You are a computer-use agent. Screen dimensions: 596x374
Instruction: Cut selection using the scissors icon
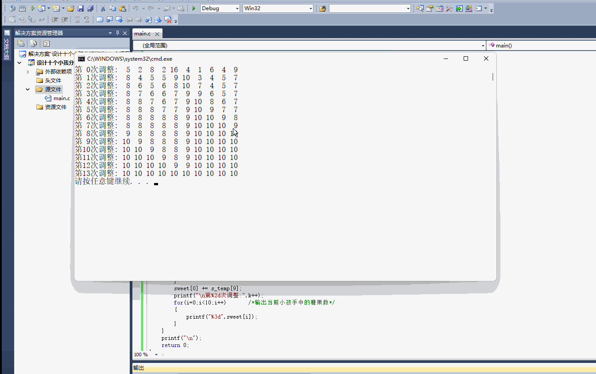point(103,8)
